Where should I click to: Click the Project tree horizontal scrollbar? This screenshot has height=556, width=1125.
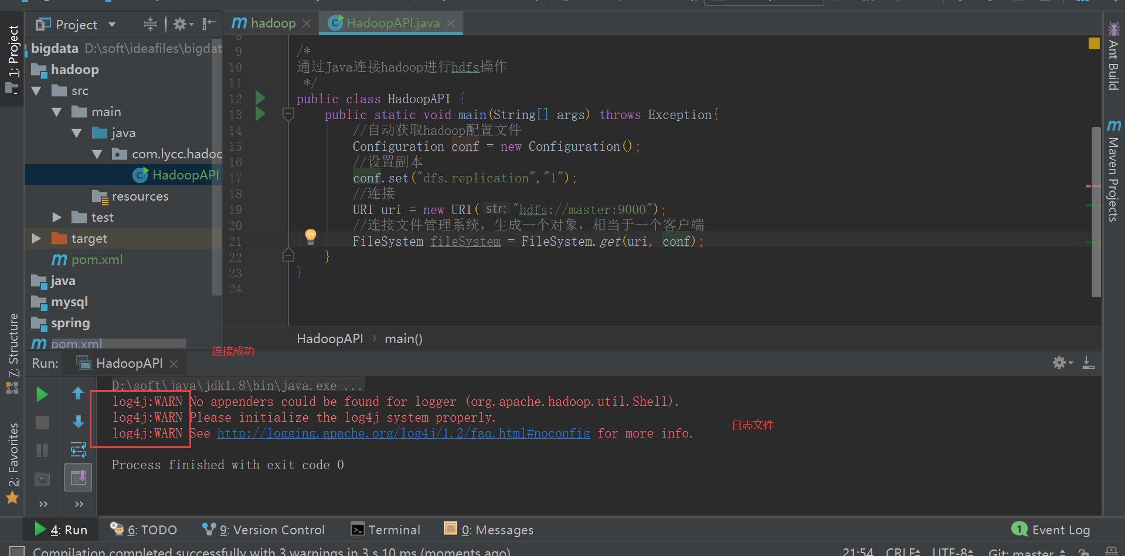point(118,343)
